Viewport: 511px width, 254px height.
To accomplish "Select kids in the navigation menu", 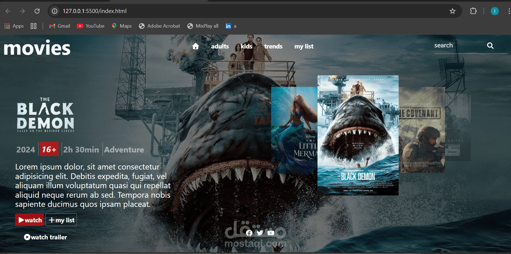I will pyautogui.click(x=246, y=46).
